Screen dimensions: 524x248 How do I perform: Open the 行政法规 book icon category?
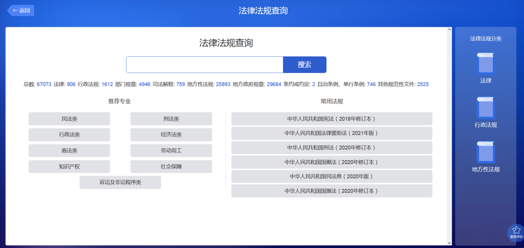point(486,107)
